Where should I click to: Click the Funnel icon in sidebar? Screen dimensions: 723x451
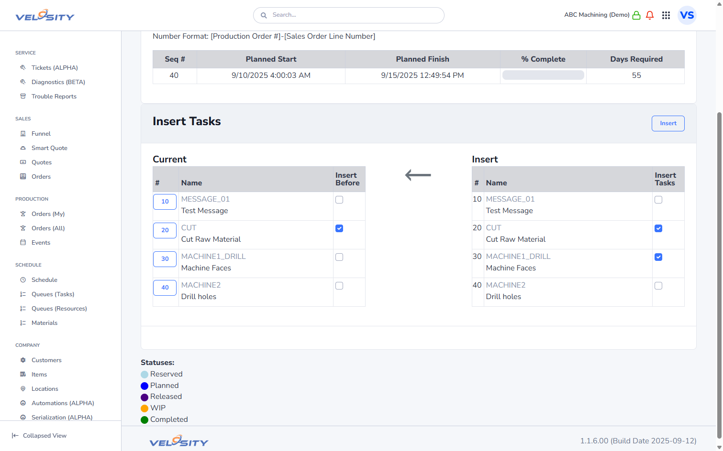(x=23, y=134)
